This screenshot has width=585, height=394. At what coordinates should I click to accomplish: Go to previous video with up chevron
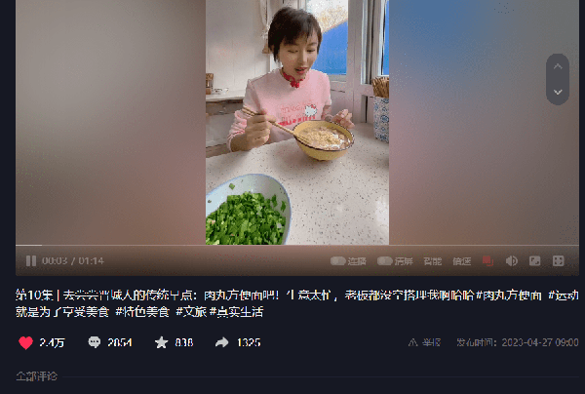tap(558, 66)
